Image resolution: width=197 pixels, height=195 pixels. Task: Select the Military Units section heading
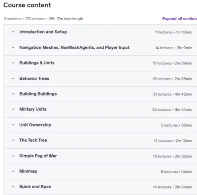33,109
